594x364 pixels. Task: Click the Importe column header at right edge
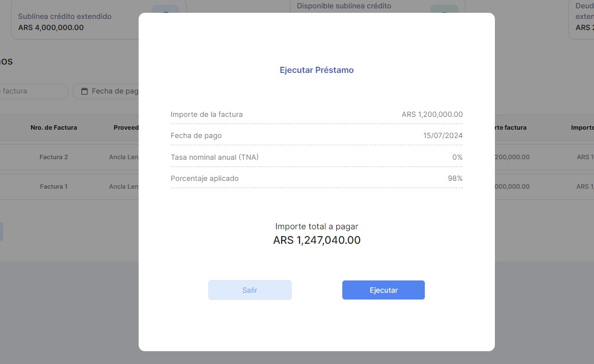click(582, 127)
